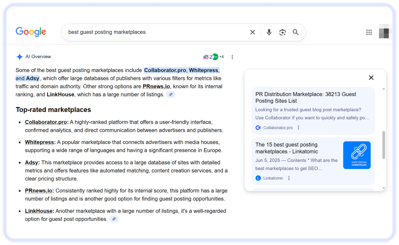The image size is (399, 245).
Task: Click the Google logo
Action: tap(31, 32)
